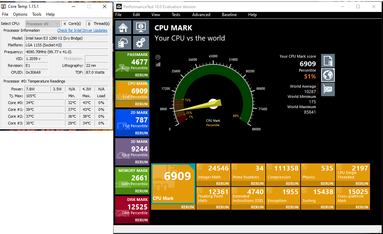Click the chart view icon beside dial
The width and height of the screenshot is (383, 234).
[158, 64]
